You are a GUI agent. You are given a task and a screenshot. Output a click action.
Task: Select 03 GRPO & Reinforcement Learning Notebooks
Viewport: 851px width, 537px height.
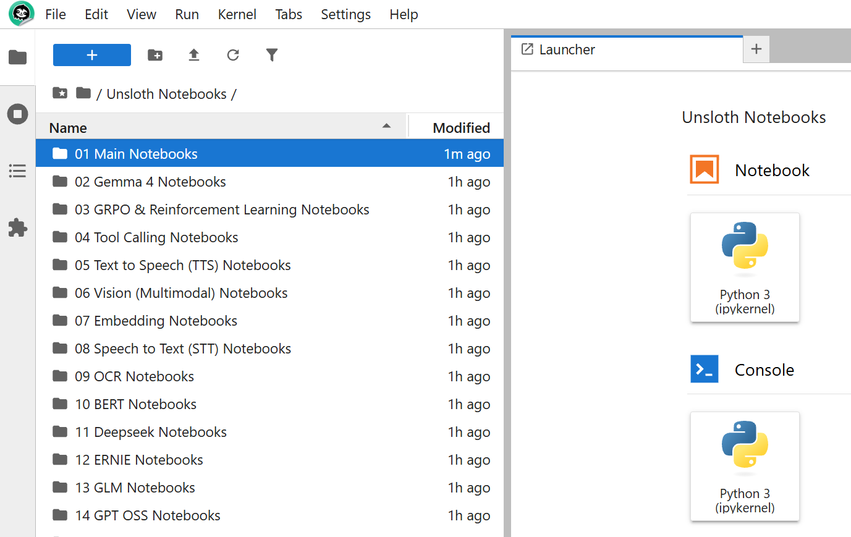point(269,209)
